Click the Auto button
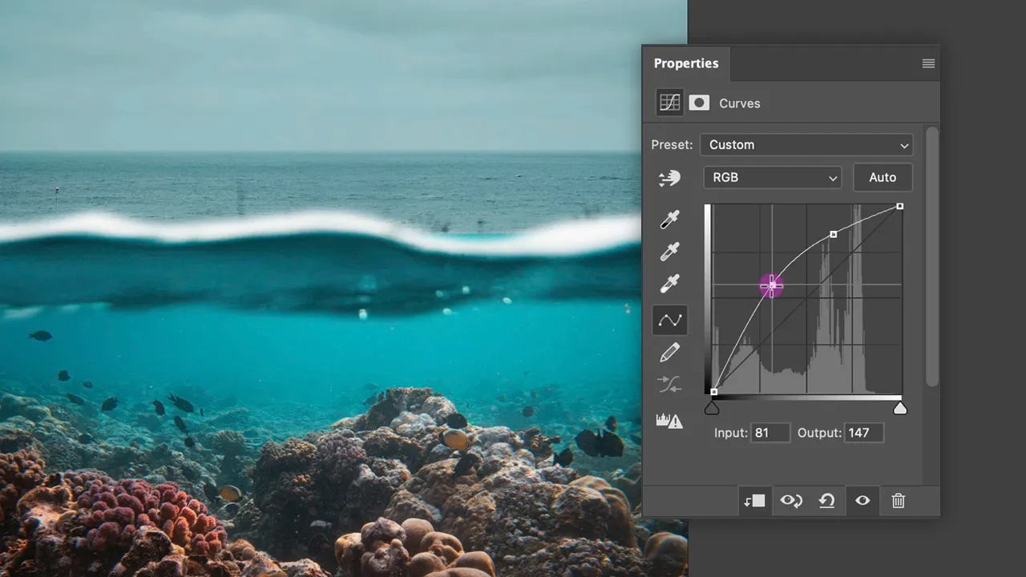The height and width of the screenshot is (577, 1026). (x=883, y=177)
